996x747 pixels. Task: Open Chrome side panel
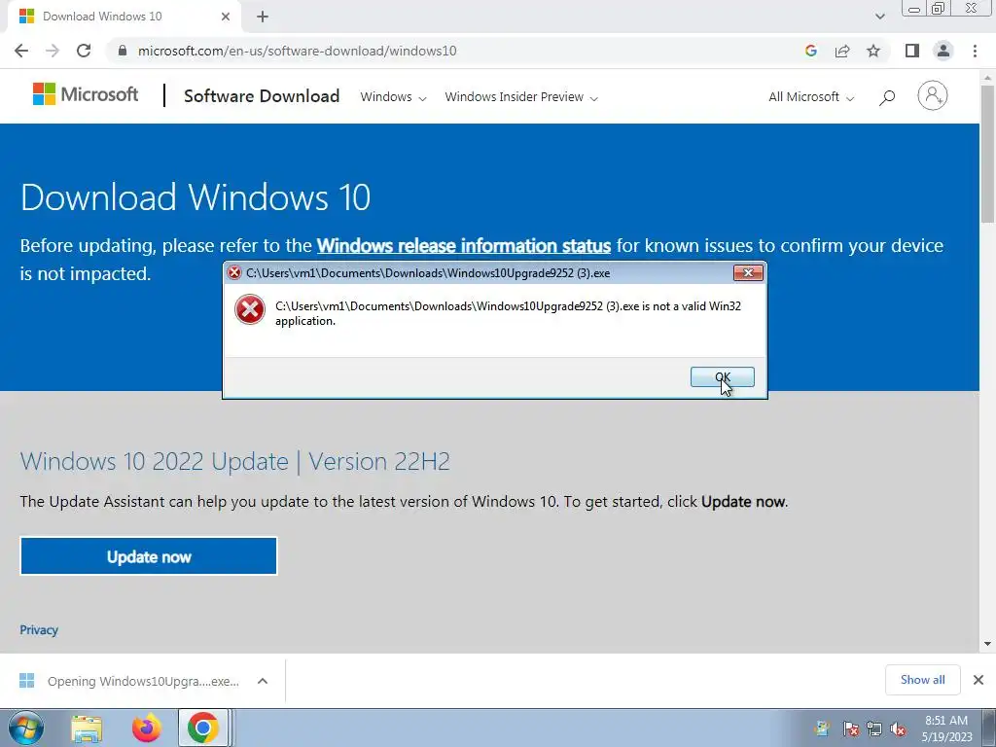912,51
